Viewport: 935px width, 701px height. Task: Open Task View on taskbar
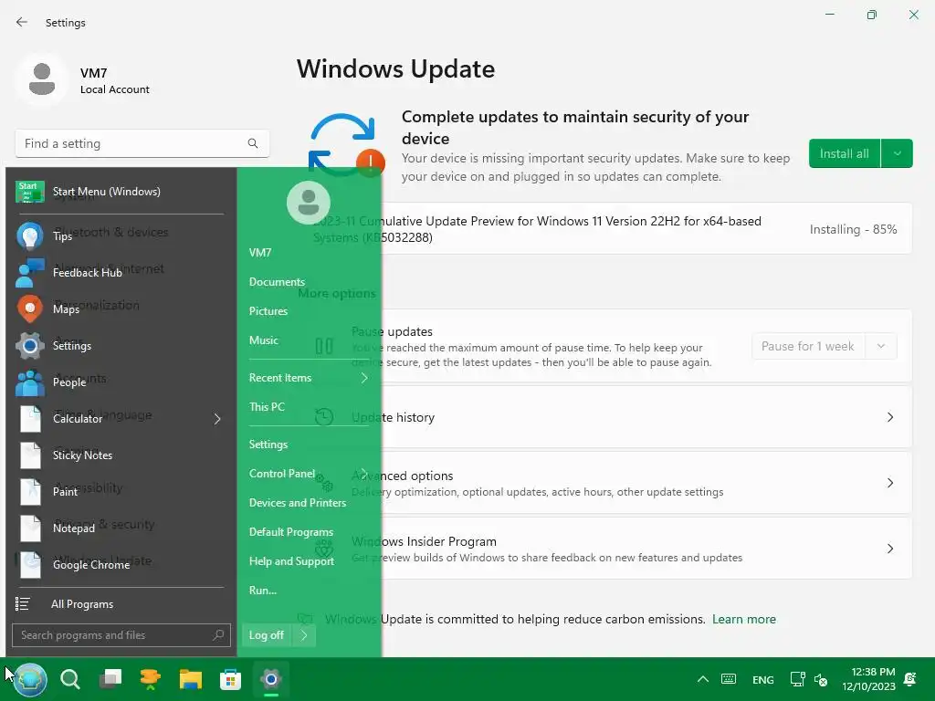coord(110,679)
